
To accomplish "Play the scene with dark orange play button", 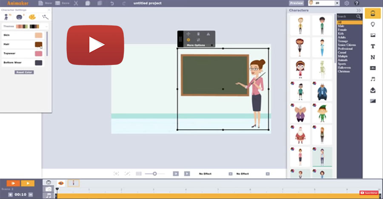I will [x=13, y=183].
